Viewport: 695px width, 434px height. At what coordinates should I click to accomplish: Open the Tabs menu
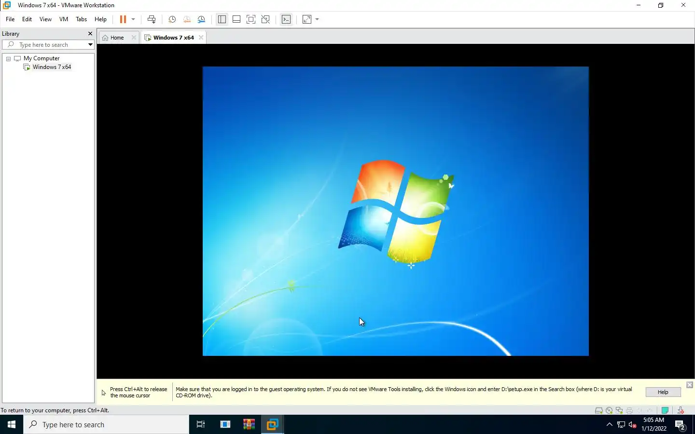click(x=82, y=19)
